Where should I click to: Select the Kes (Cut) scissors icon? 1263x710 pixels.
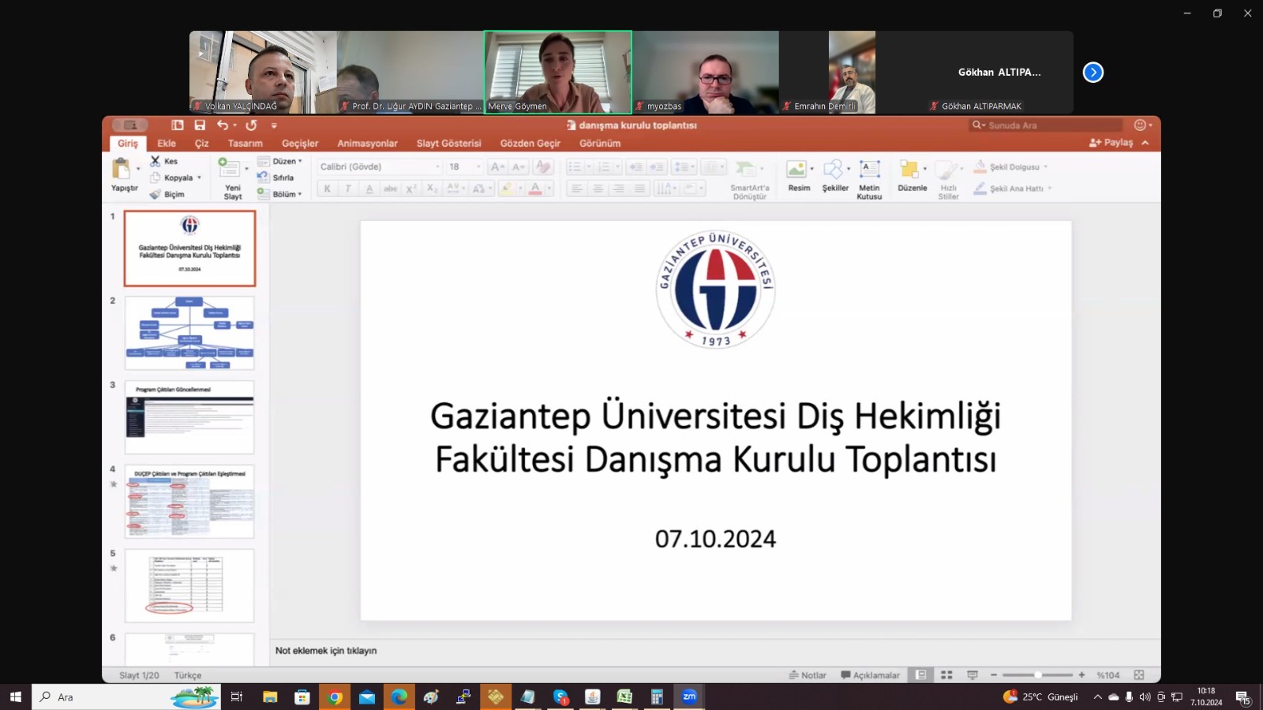point(156,161)
